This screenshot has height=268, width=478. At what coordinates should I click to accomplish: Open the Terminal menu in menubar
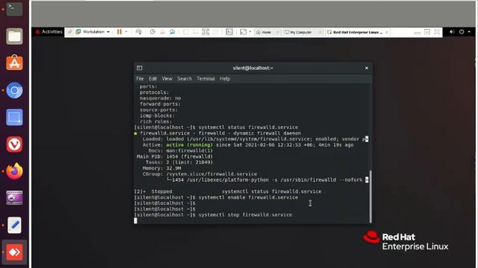click(206, 79)
